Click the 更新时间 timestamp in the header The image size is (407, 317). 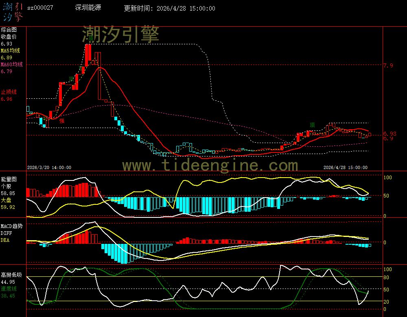[x=169, y=9]
